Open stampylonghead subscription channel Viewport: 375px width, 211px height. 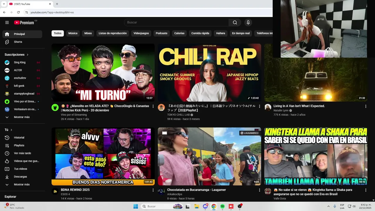click(22, 94)
